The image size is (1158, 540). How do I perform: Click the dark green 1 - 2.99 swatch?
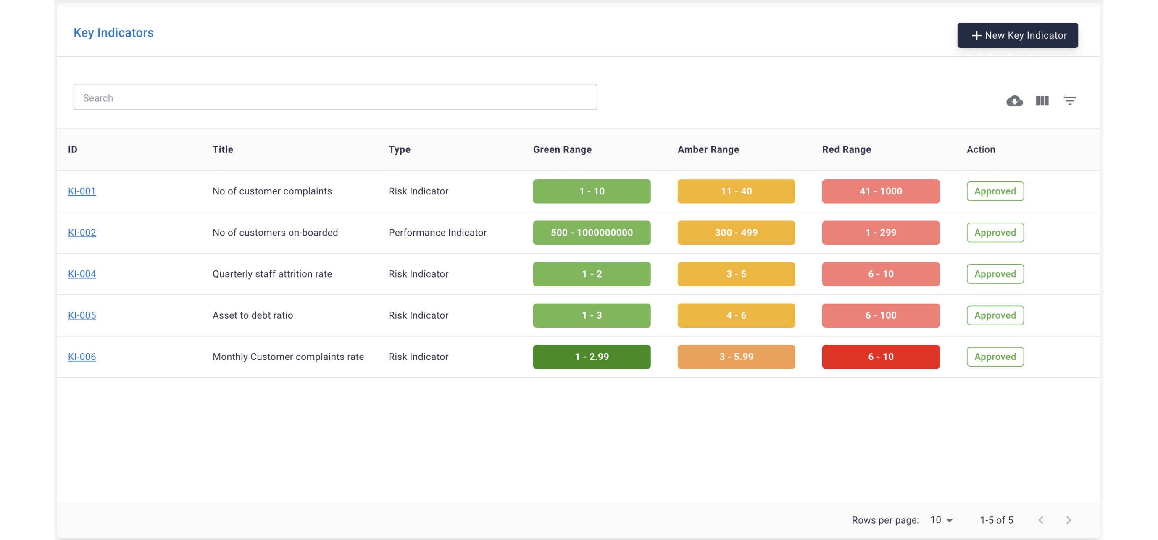(x=591, y=357)
